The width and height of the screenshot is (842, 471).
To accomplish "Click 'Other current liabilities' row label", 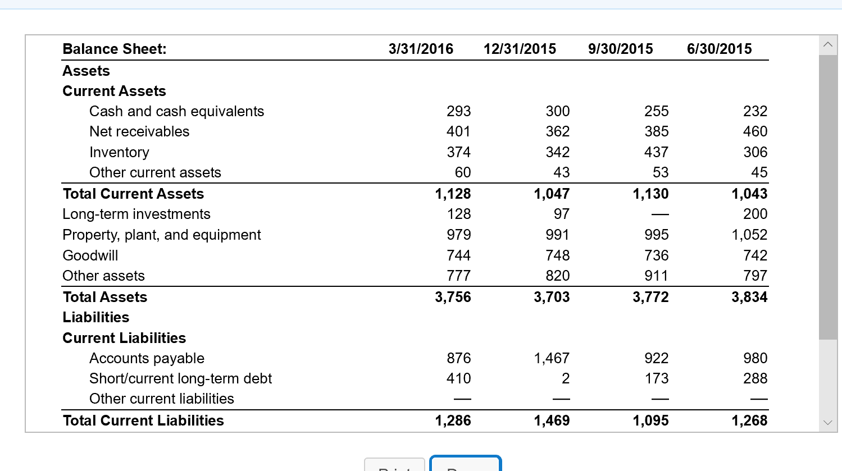I will pyautogui.click(x=162, y=399).
